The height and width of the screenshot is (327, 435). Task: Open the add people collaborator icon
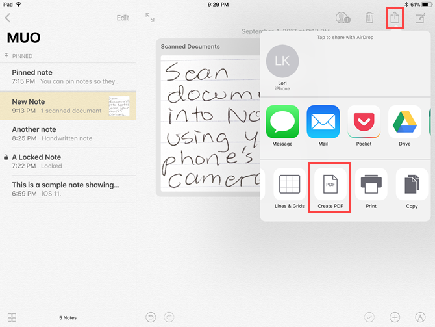(x=343, y=18)
